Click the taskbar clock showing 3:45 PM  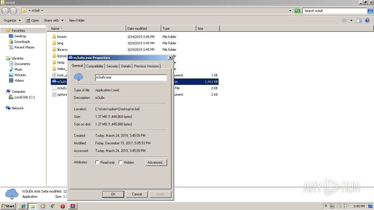pyautogui.click(x=359, y=206)
